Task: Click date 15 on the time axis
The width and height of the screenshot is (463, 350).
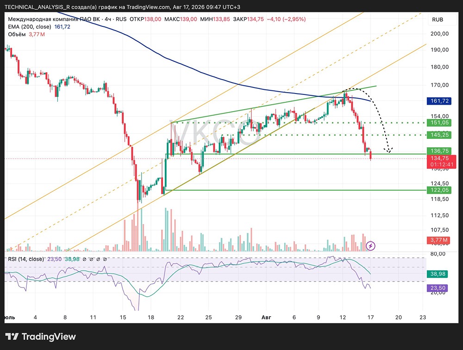Action: [123, 317]
